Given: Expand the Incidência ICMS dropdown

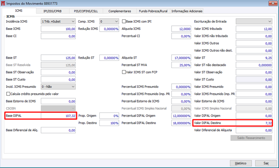Looking at the screenshot, I should click(x=58, y=22).
